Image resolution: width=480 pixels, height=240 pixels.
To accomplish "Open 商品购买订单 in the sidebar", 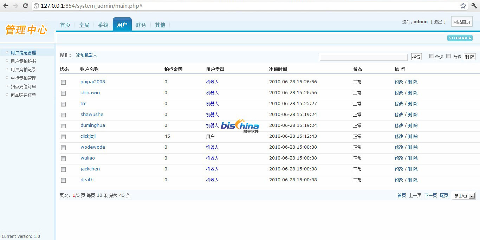I will (x=24, y=95).
